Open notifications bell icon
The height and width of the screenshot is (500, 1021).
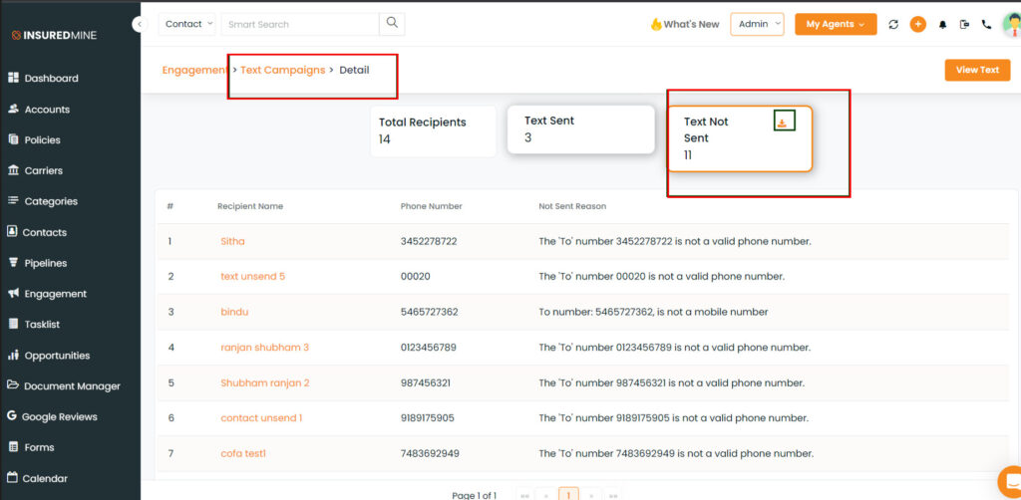942,25
